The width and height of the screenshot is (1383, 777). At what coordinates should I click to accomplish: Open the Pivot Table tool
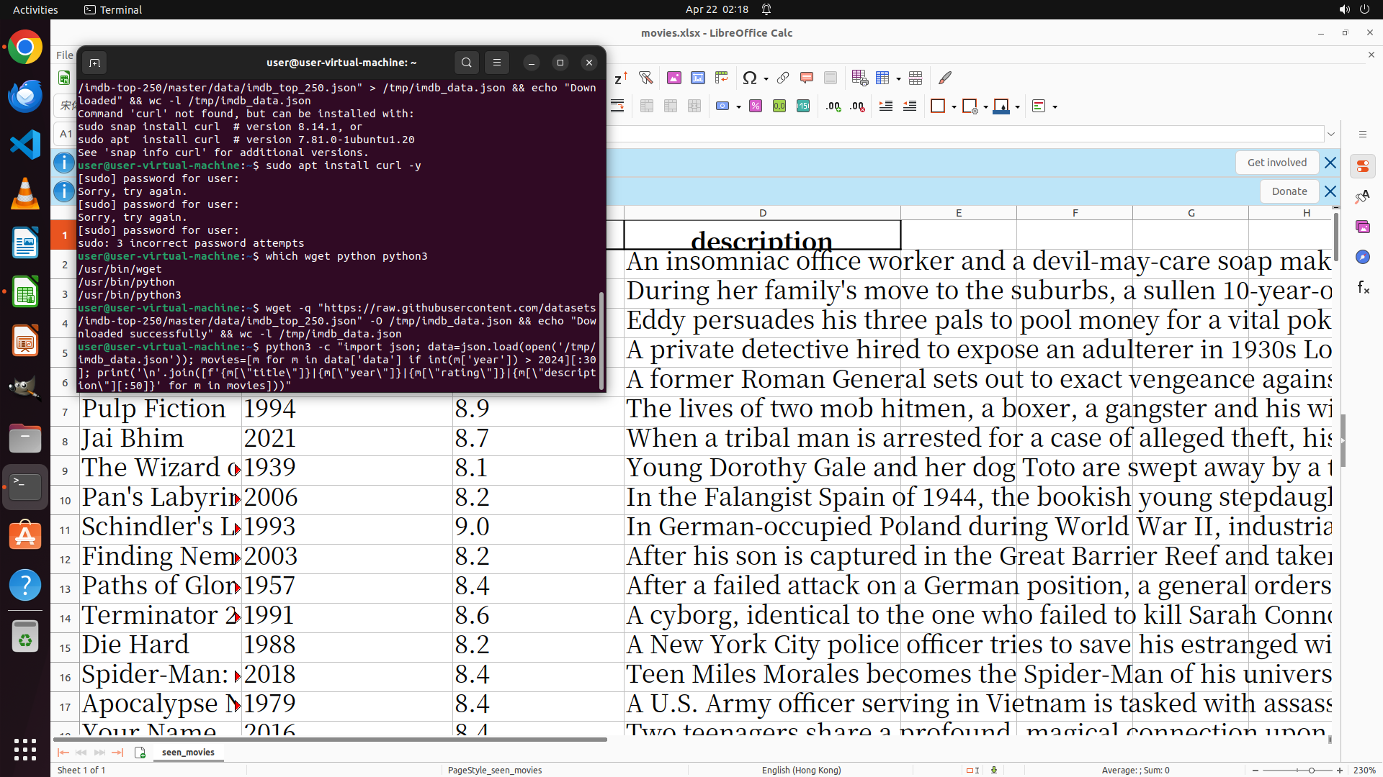(x=721, y=78)
